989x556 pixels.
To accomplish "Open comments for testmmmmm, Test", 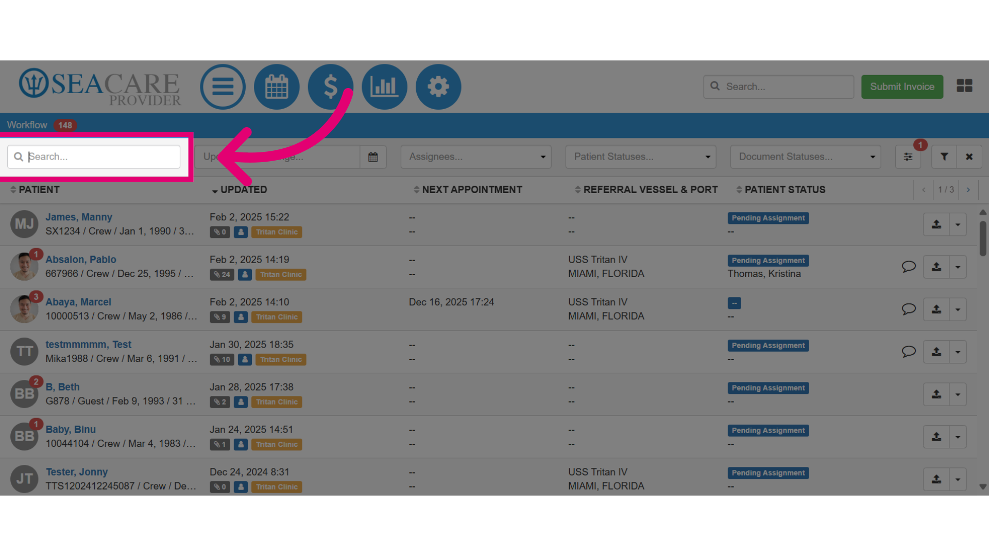I will pyautogui.click(x=909, y=352).
